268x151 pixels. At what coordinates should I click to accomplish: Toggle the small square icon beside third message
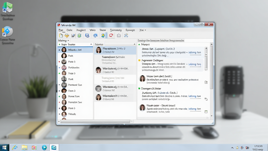tap(206, 82)
